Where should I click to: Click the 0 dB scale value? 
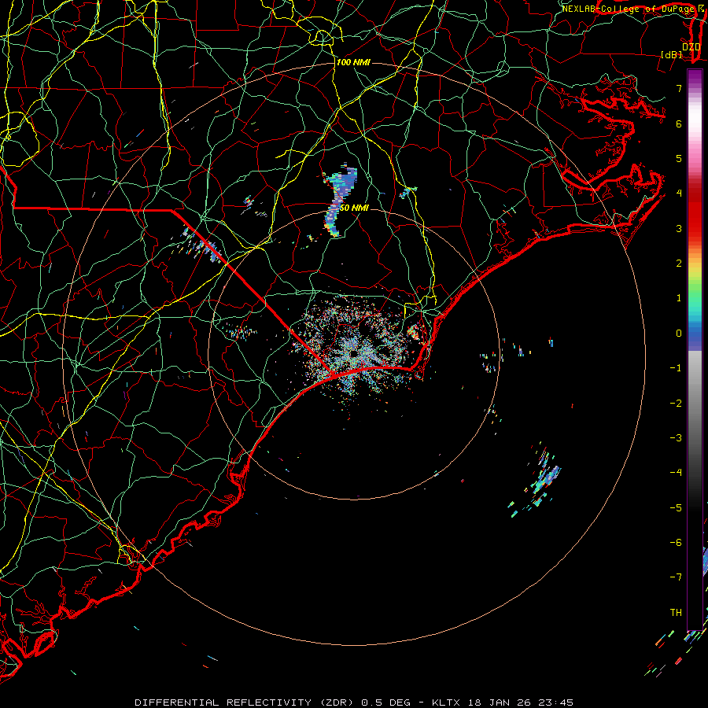pyautogui.click(x=679, y=334)
